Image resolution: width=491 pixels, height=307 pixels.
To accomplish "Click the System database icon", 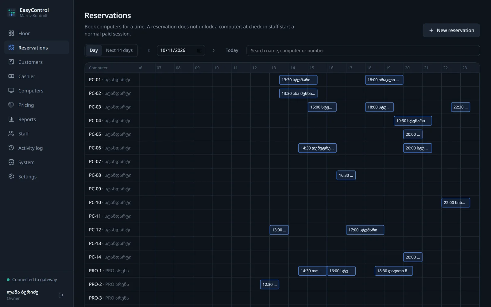I will [x=11, y=162].
